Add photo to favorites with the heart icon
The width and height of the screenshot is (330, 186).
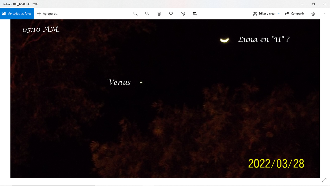pos(171,14)
